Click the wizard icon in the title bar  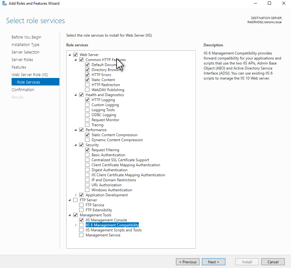click(x=4, y=3)
